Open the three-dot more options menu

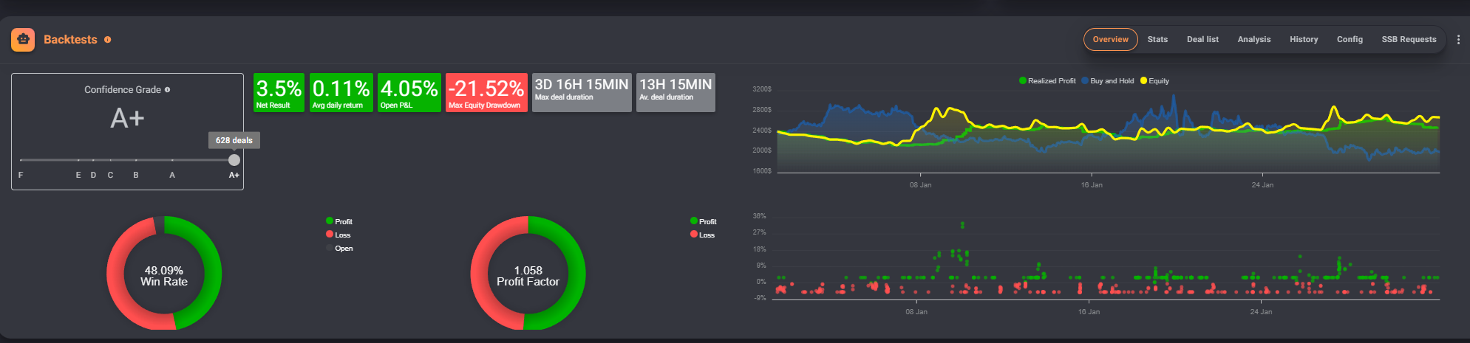tap(1457, 40)
